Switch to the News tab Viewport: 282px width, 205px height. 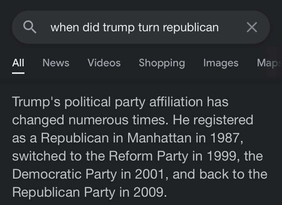click(56, 63)
